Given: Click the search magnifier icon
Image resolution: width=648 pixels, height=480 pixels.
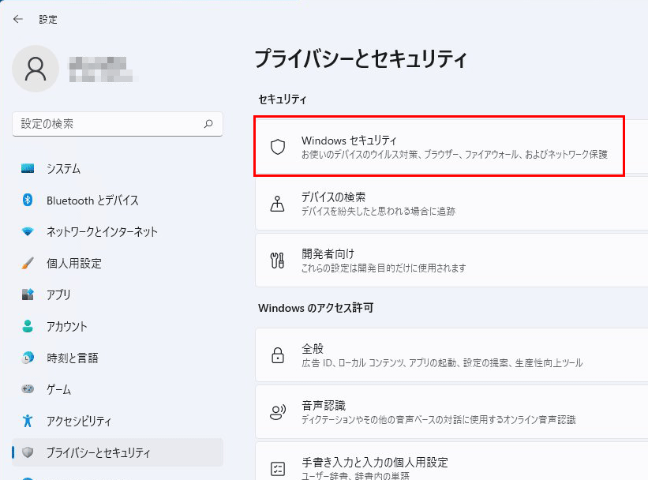Looking at the screenshot, I should (208, 124).
